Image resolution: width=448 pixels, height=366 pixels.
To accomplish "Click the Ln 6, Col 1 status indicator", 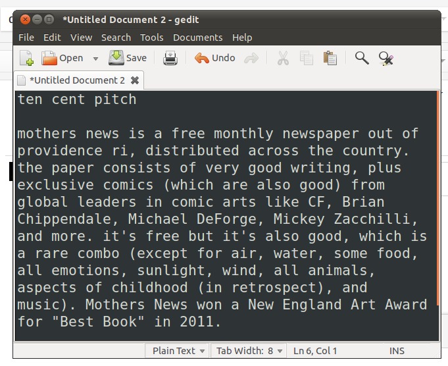I will coord(315,351).
